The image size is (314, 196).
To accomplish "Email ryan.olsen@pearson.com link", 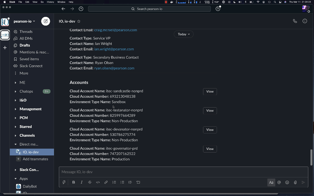I will click(114, 68).
